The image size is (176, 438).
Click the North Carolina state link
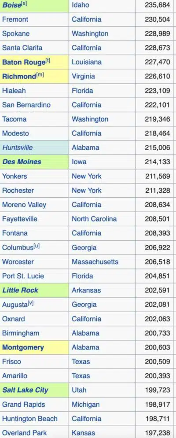pyautogui.click(x=94, y=219)
